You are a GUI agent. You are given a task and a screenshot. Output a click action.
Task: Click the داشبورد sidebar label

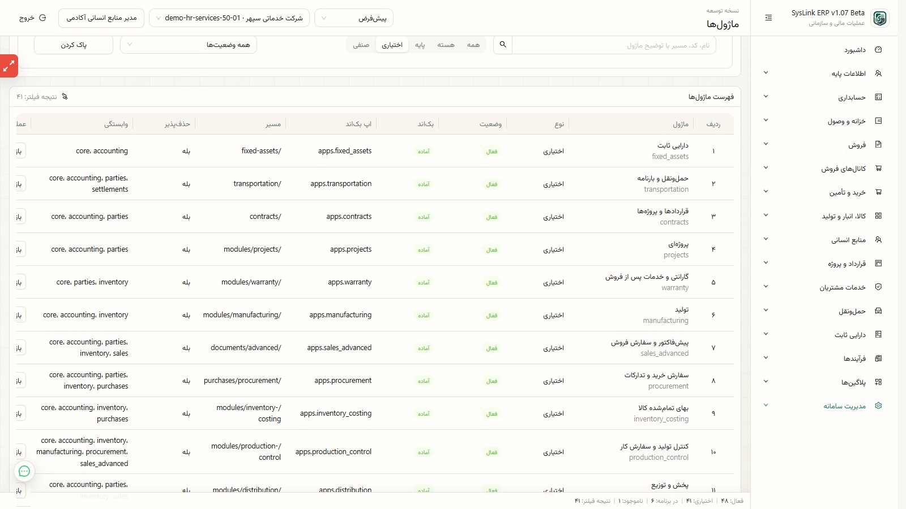click(855, 50)
